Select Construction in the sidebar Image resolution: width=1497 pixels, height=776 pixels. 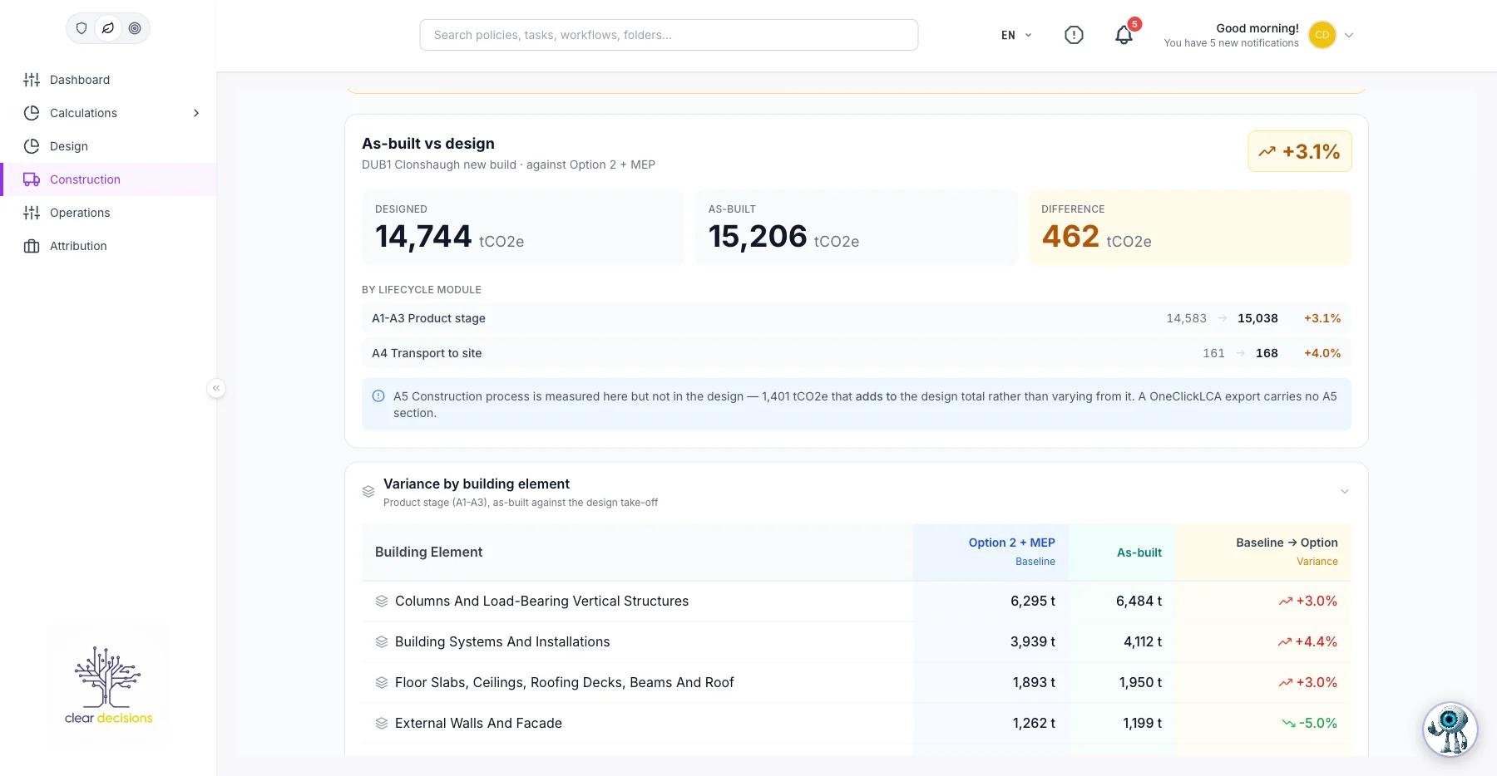click(x=108, y=179)
